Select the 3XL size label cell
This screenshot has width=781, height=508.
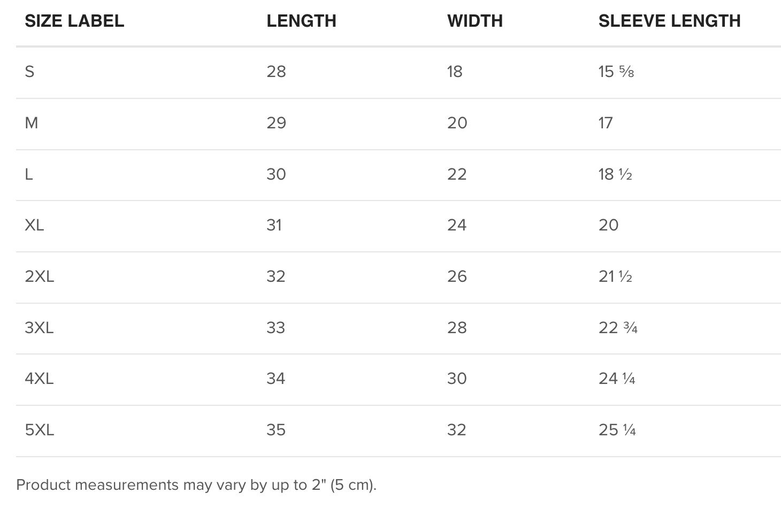39,328
